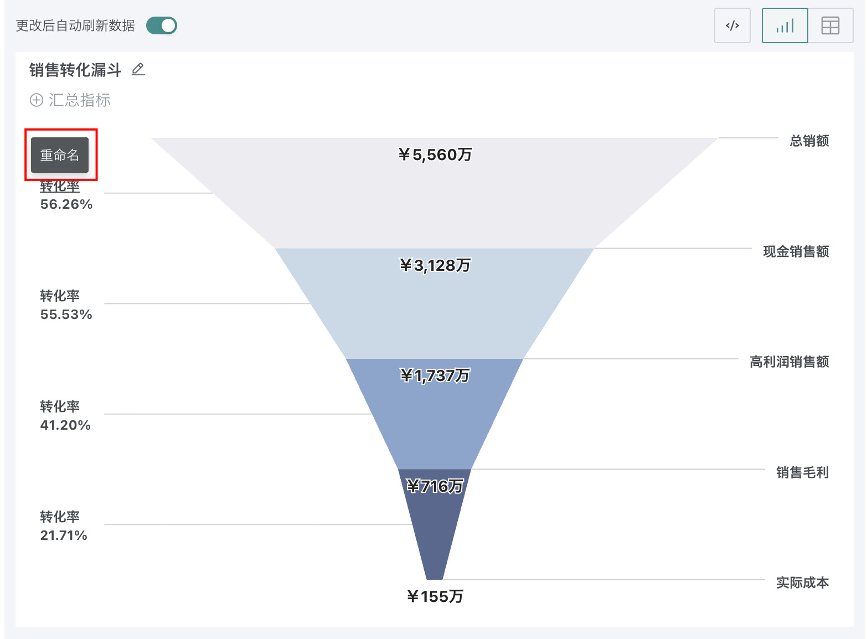This screenshot has height=639, width=867.
Task: Select the 总销额 stage label
Action: click(809, 141)
